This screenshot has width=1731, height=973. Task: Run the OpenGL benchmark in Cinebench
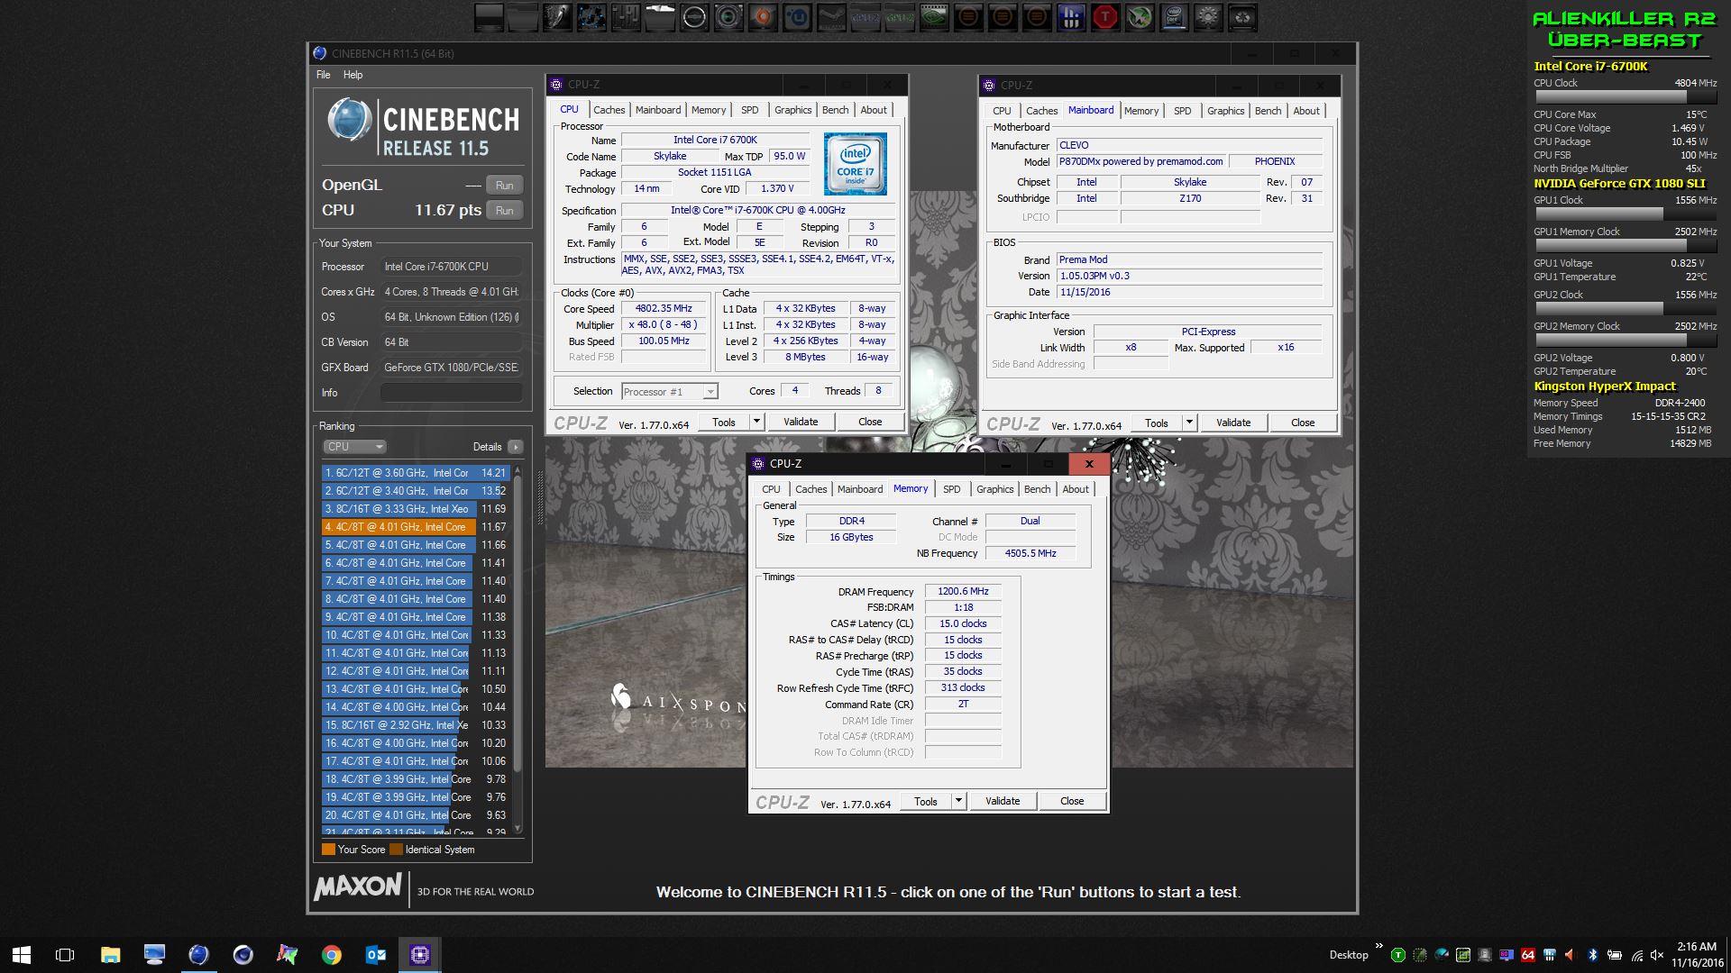coord(504,185)
